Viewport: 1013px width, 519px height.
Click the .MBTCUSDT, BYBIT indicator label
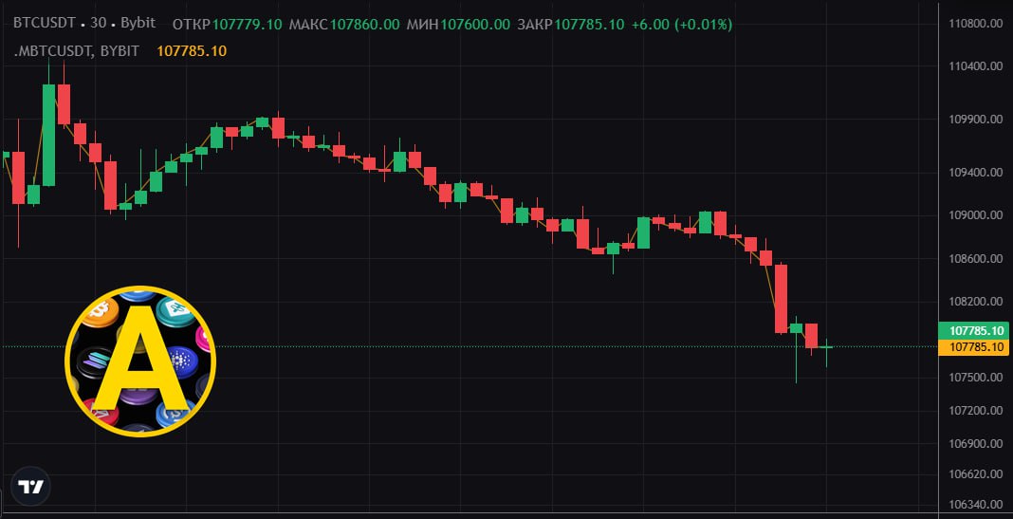76,51
